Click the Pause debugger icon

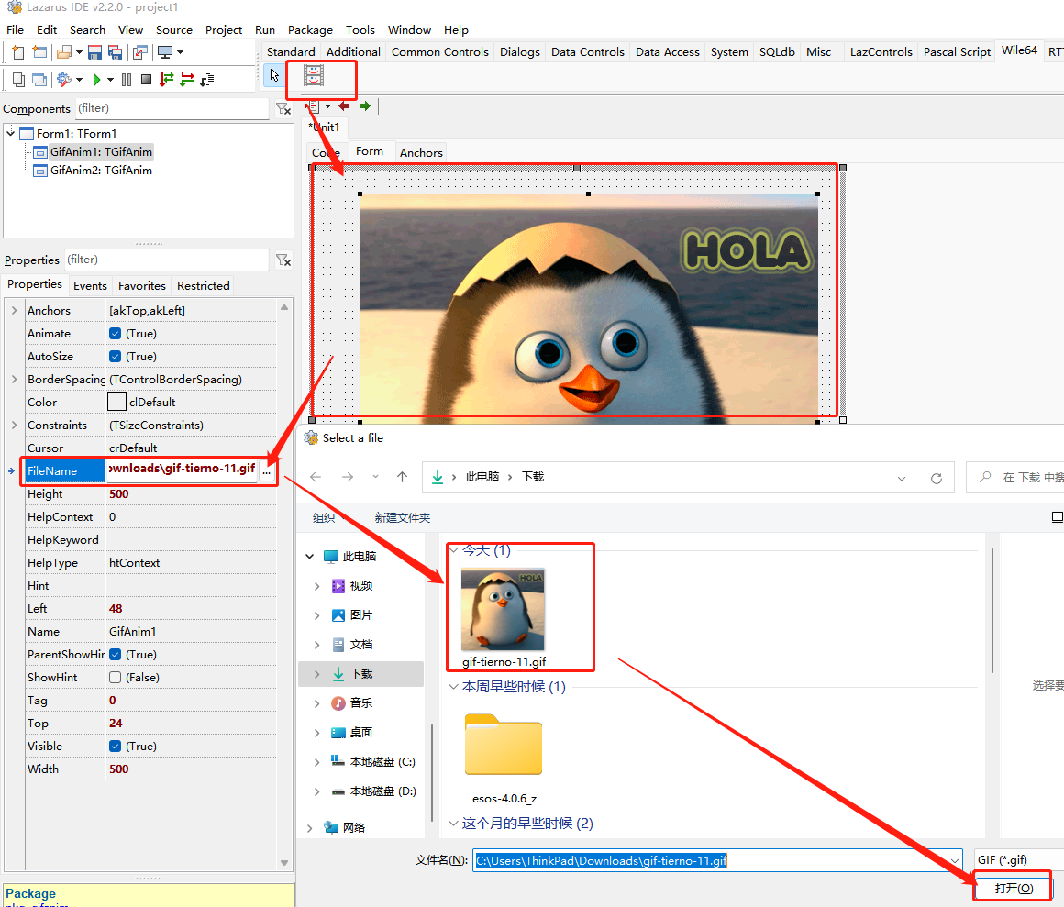coord(127,80)
